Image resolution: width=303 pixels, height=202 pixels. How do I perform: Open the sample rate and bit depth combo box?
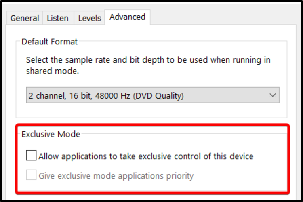point(153,96)
